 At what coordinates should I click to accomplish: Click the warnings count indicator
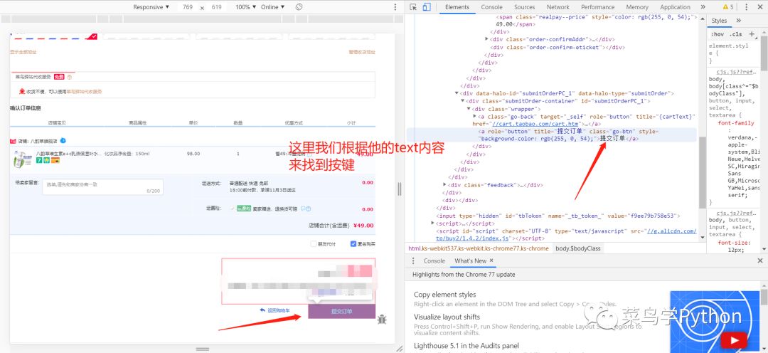click(x=728, y=7)
